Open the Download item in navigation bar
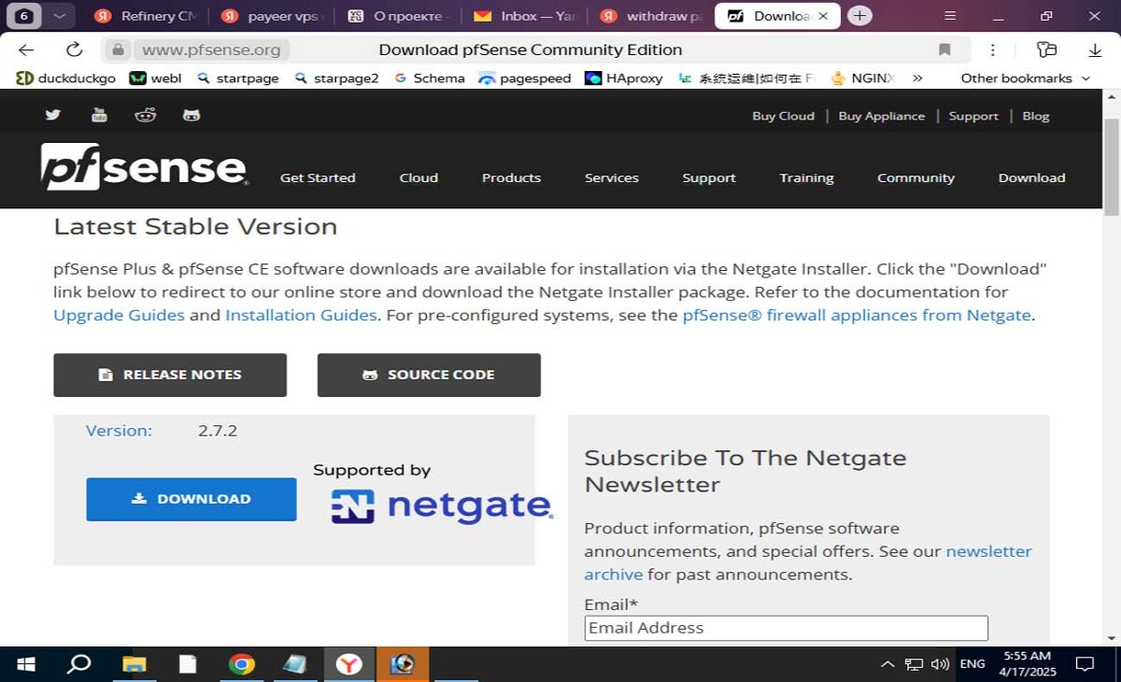Image resolution: width=1121 pixels, height=682 pixels. tap(1031, 178)
